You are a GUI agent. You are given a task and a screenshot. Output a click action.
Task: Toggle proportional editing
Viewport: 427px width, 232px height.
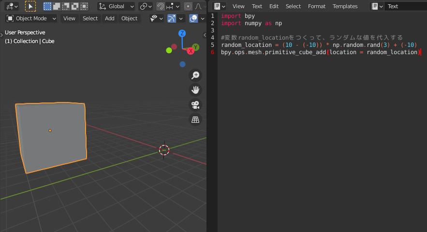click(188, 6)
